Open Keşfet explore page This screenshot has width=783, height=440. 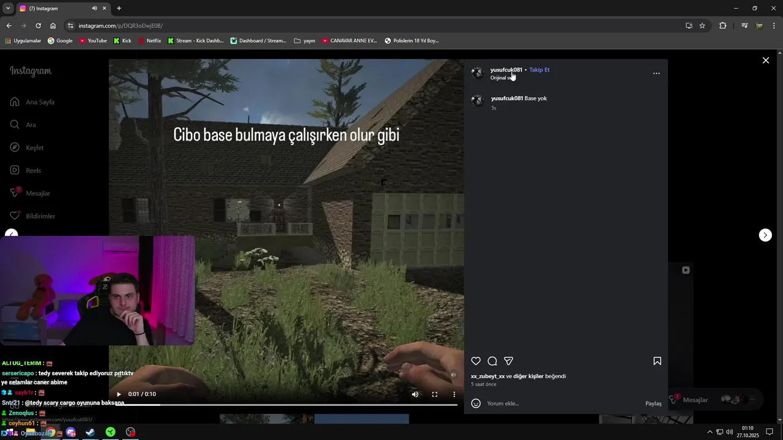point(27,147)
